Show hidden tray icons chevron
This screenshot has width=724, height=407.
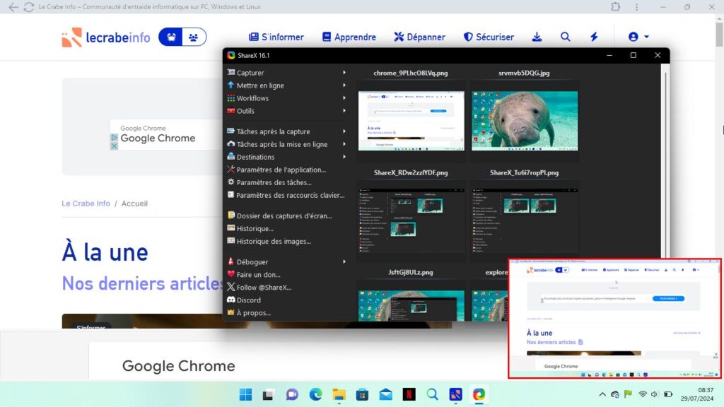point(602,394)
